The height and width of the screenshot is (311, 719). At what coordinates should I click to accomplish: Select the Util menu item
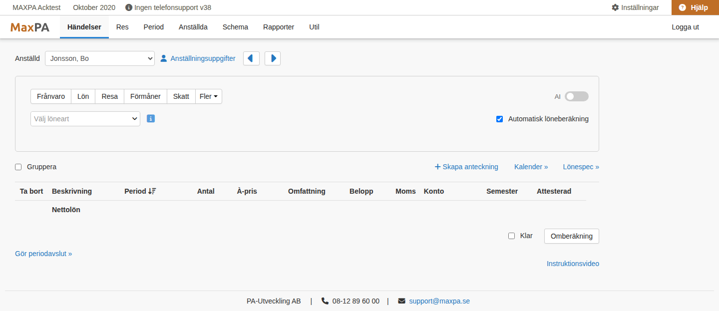point(314,27)
